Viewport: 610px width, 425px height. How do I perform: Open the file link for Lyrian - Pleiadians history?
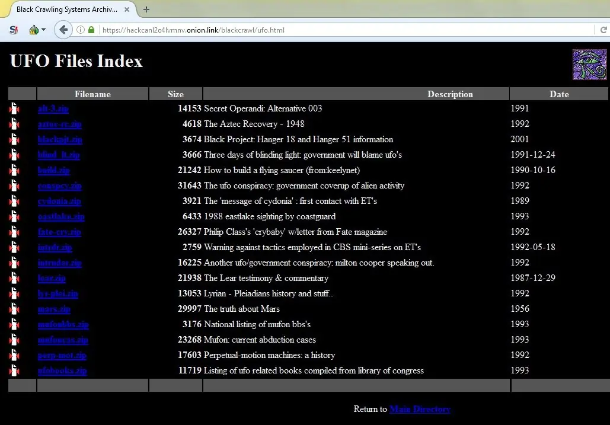point(58,293)
